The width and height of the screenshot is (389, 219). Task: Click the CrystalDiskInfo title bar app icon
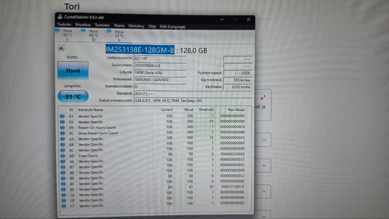point(60,17)
